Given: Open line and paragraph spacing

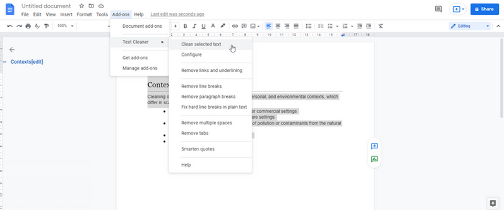Looking at the screenshot, I should pyautogui.click(x=308, y=26).
